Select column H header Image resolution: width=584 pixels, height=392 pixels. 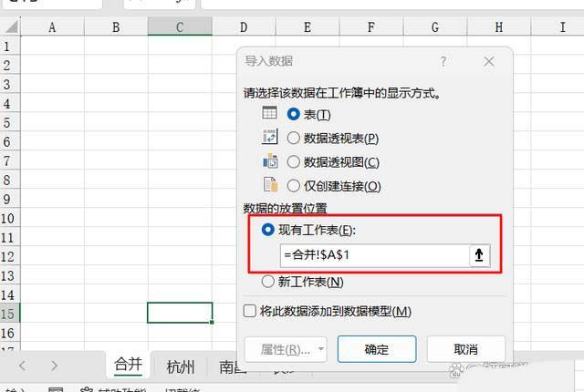coord(499,27)
